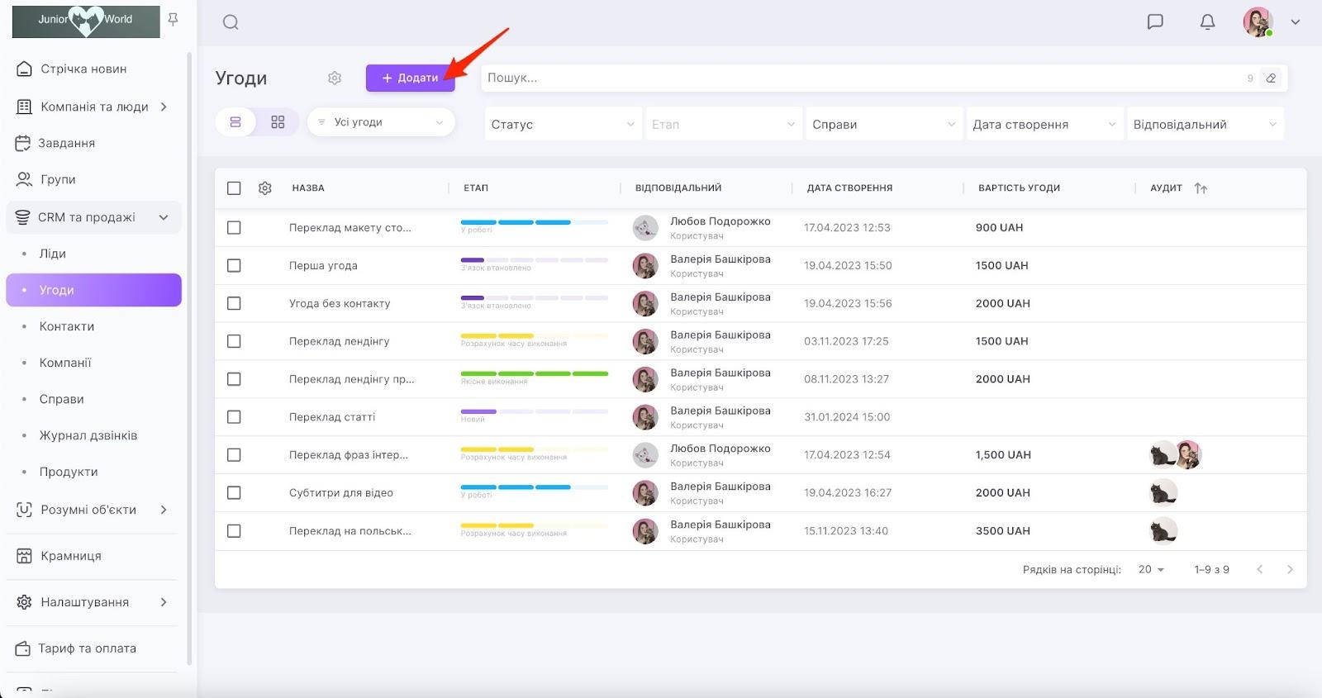Open the chat messages icon
The image size is (1322, 698).
(x=1155, y=22)
